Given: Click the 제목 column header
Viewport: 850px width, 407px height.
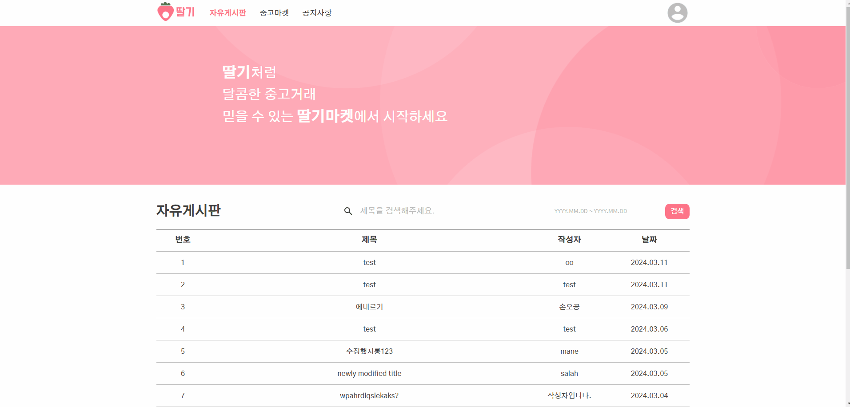Looking at the screenshot, I should pos(369,240).
